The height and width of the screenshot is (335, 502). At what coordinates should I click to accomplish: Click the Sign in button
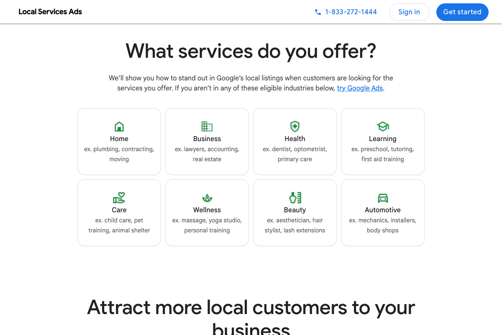pos(409,12)
